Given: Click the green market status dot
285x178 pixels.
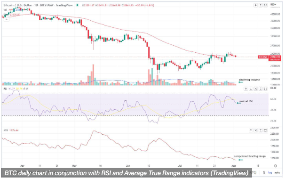Looking at the screenshot, I should [78, 5].
